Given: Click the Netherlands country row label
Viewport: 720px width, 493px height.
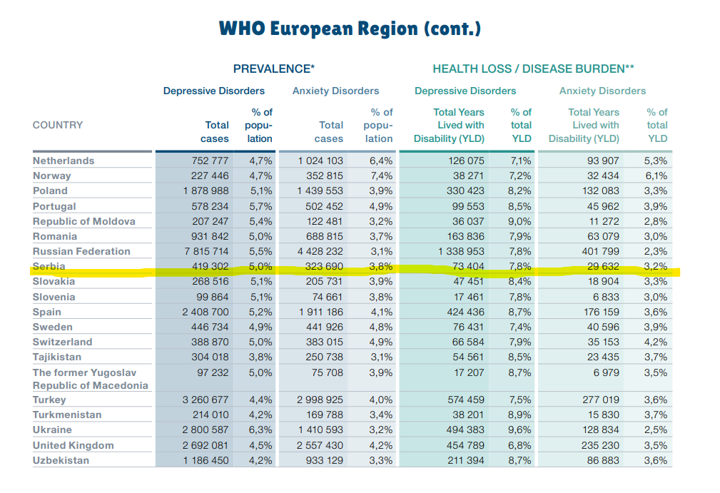Looking at the screenshot, I should point(64,161).
